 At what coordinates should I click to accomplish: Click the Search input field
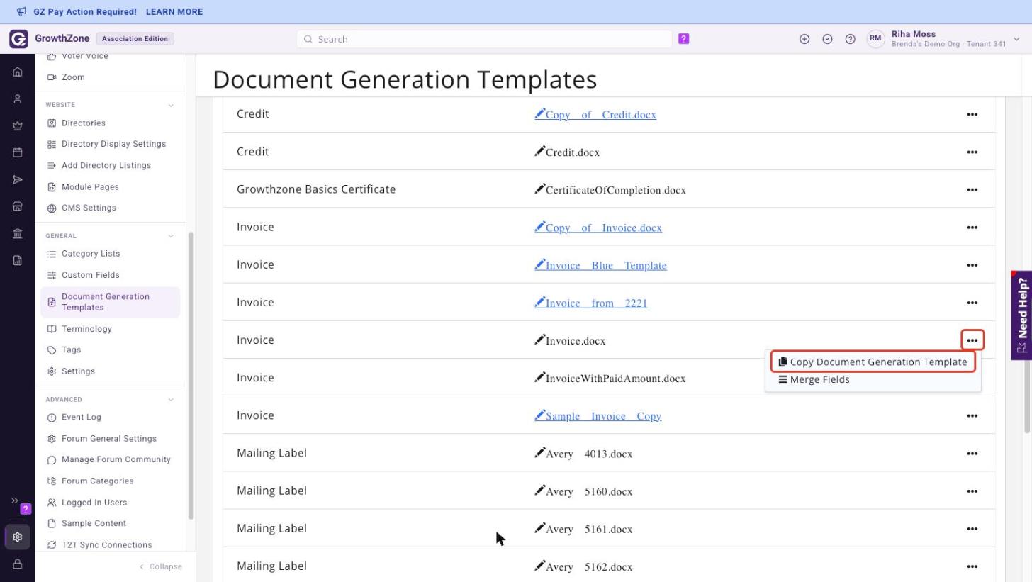(x=485, y=39)
